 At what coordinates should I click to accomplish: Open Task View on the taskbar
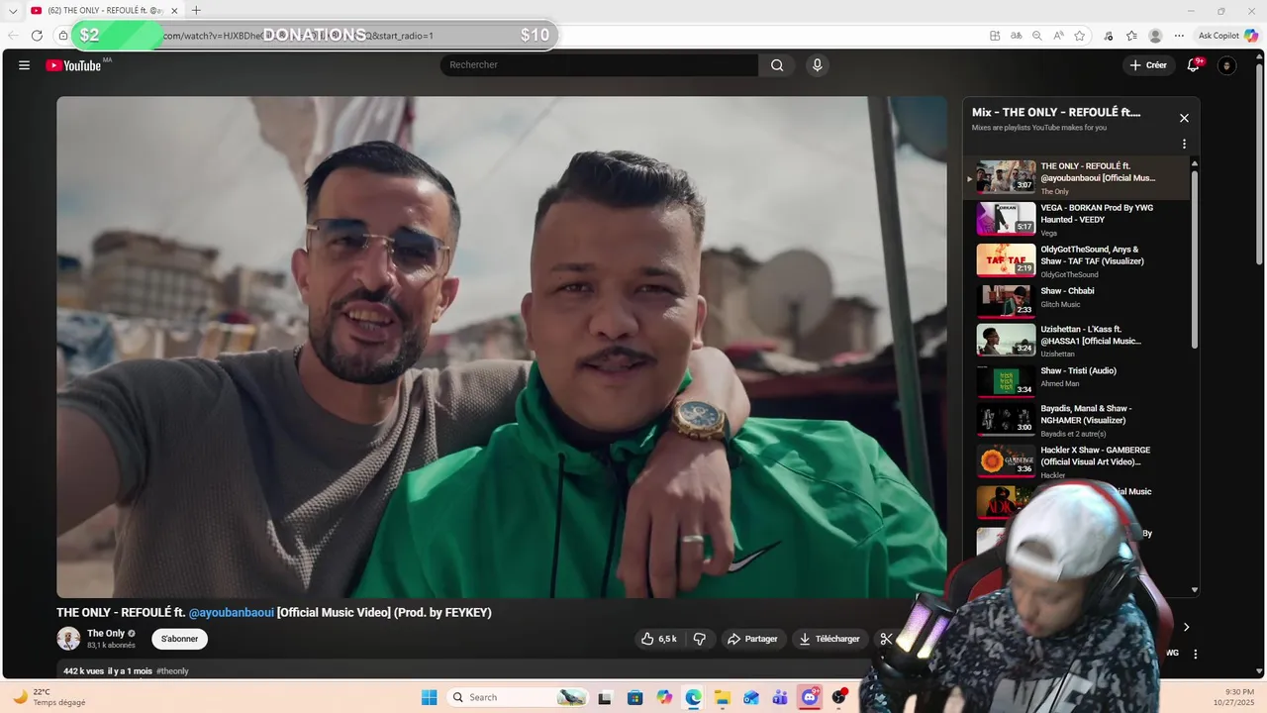pos(605,697)
